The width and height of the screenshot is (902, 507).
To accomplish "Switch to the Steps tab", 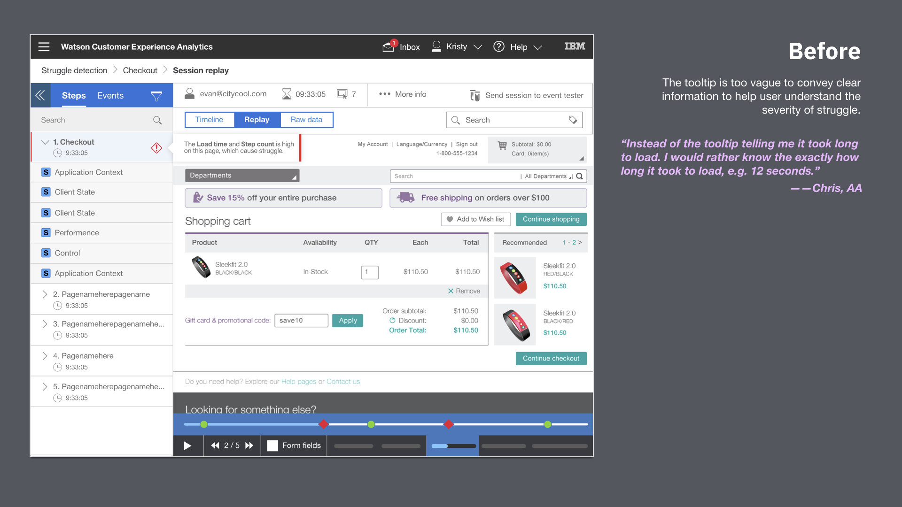I will coord(74,95).
